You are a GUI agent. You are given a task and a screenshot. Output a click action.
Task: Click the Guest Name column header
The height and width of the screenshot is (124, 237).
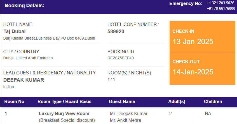pos(122,102)
